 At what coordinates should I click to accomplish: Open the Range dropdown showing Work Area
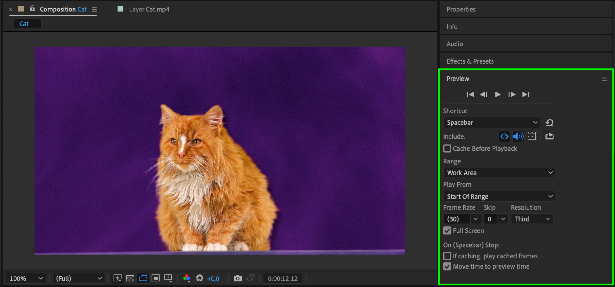(499, 173)
